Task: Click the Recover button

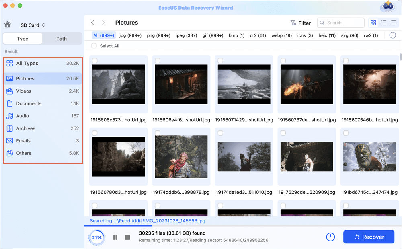Action: point(369,237)
